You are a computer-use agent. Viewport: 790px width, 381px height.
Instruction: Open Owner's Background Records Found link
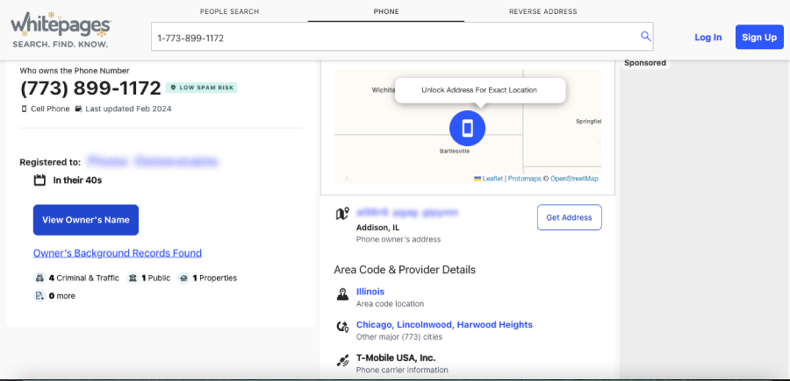coord(118,253)
